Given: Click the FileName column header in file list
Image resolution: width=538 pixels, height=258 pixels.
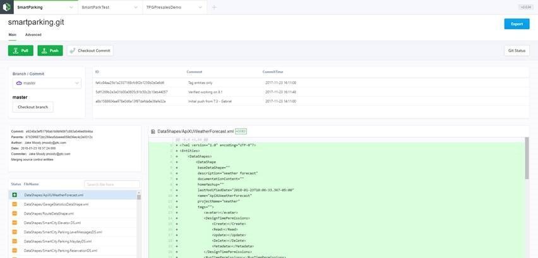Looking at the screenshot, I should 31,184.
